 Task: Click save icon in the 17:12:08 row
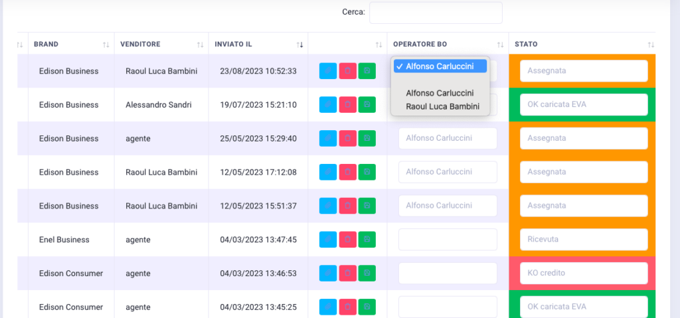pos(367,172)
